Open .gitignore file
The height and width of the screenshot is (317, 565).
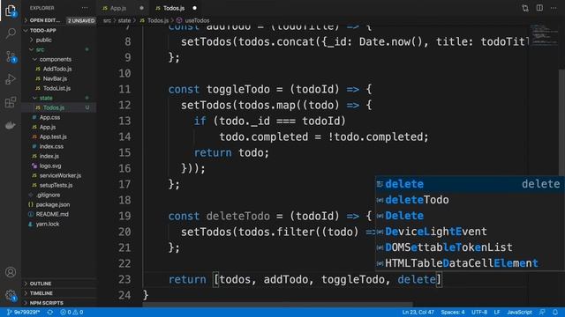tap(48, 195)
